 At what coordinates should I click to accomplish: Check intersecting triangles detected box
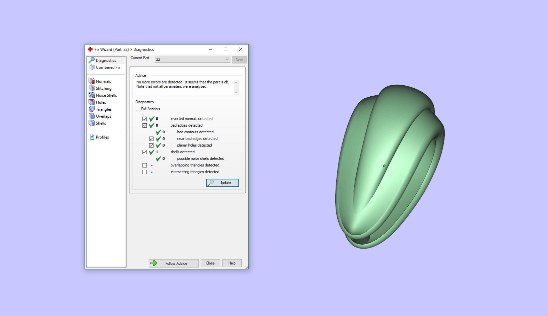144,172
